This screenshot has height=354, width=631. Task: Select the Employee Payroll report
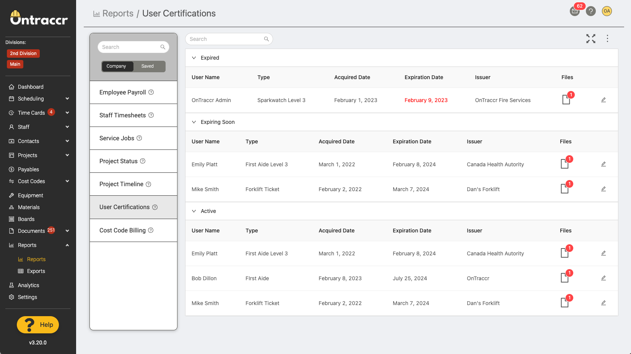(133, 92)
